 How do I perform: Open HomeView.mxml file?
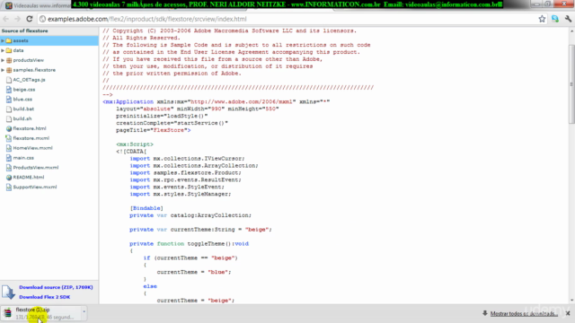tap(32, 148)
